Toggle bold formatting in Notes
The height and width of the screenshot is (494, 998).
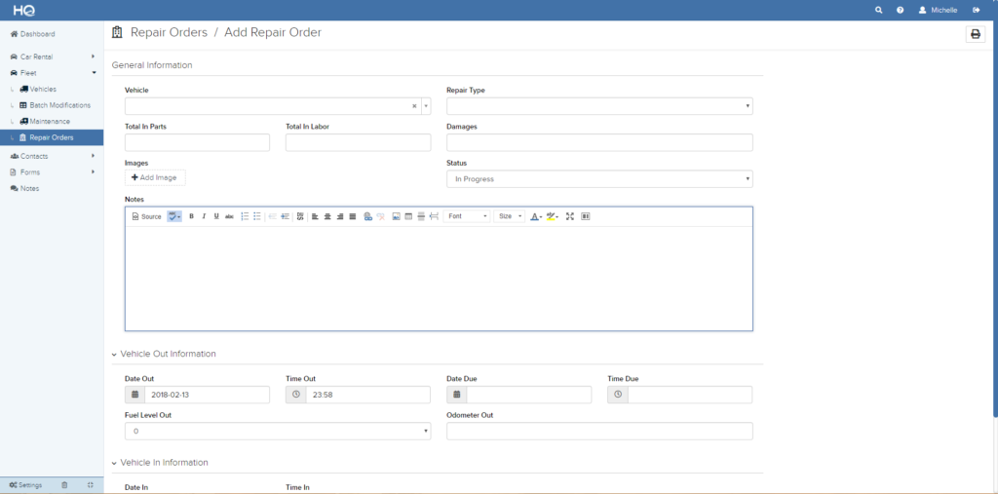coord(191,216)
